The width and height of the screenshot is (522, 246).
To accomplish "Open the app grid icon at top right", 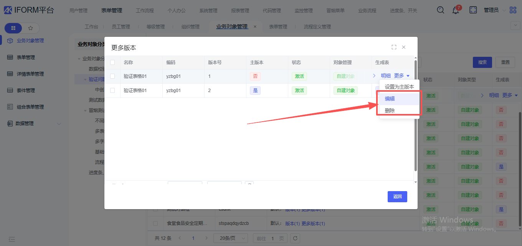I will pos(513,10).
